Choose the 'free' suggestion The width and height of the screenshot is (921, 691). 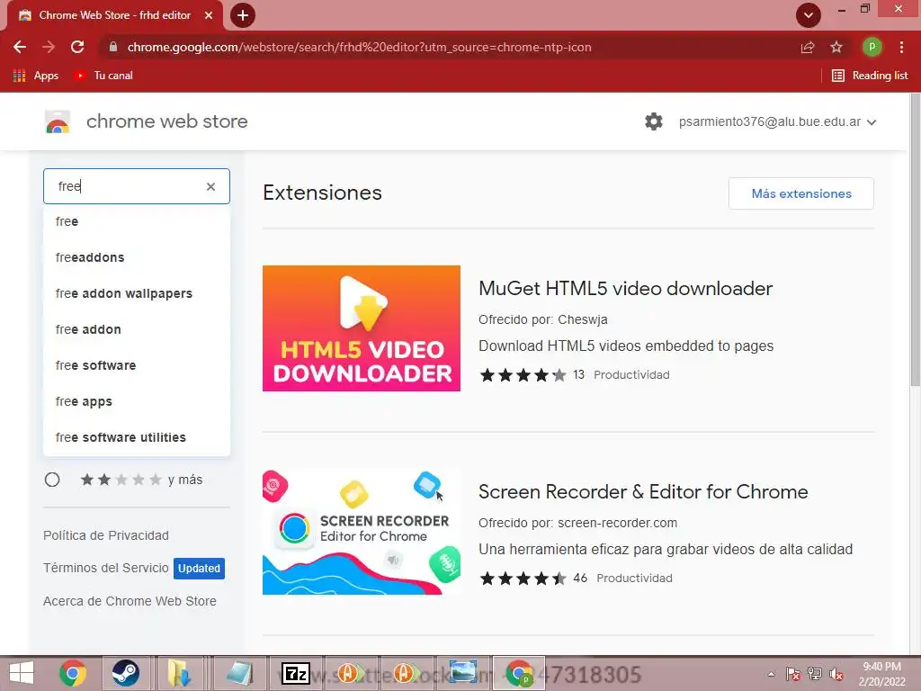click(137, 221)
